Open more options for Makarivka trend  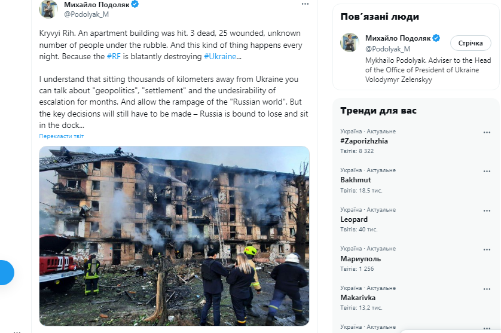click(487, 289)
